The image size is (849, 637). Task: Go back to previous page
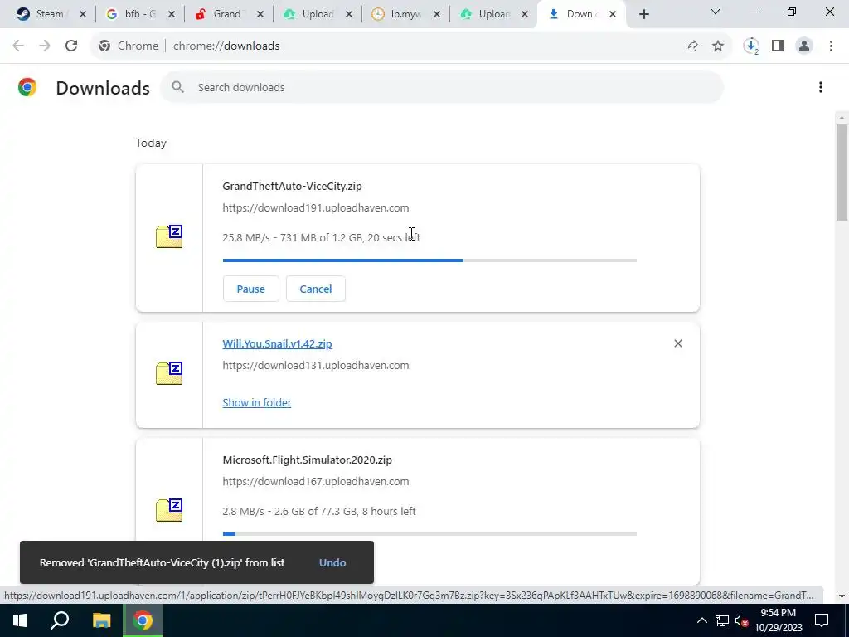[x=18, y=46]
